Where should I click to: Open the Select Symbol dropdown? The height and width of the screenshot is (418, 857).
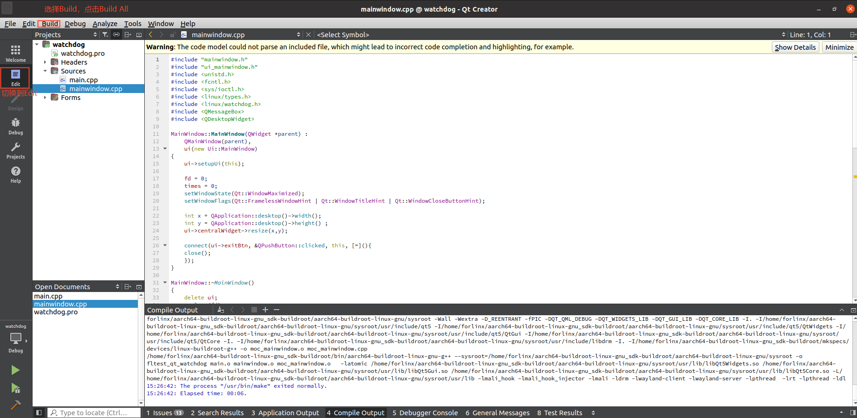pyautogui.click(x=783, y=34)
